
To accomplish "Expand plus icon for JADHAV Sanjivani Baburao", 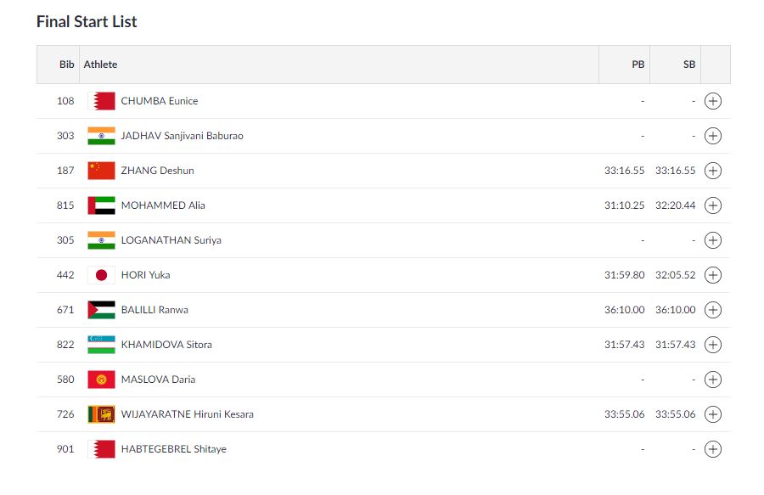I will 712,136.
